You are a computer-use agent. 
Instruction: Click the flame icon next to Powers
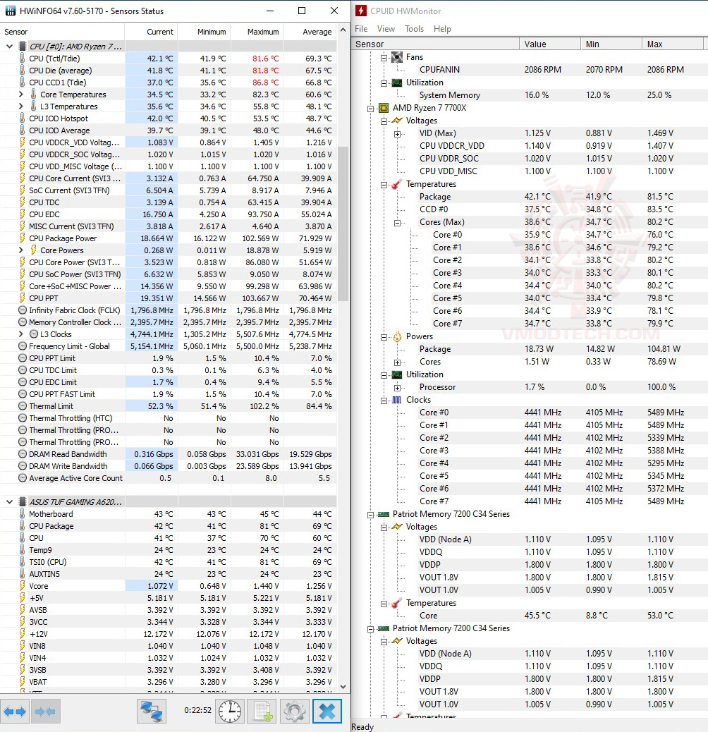pyautogui.click(x=397, y=336)
